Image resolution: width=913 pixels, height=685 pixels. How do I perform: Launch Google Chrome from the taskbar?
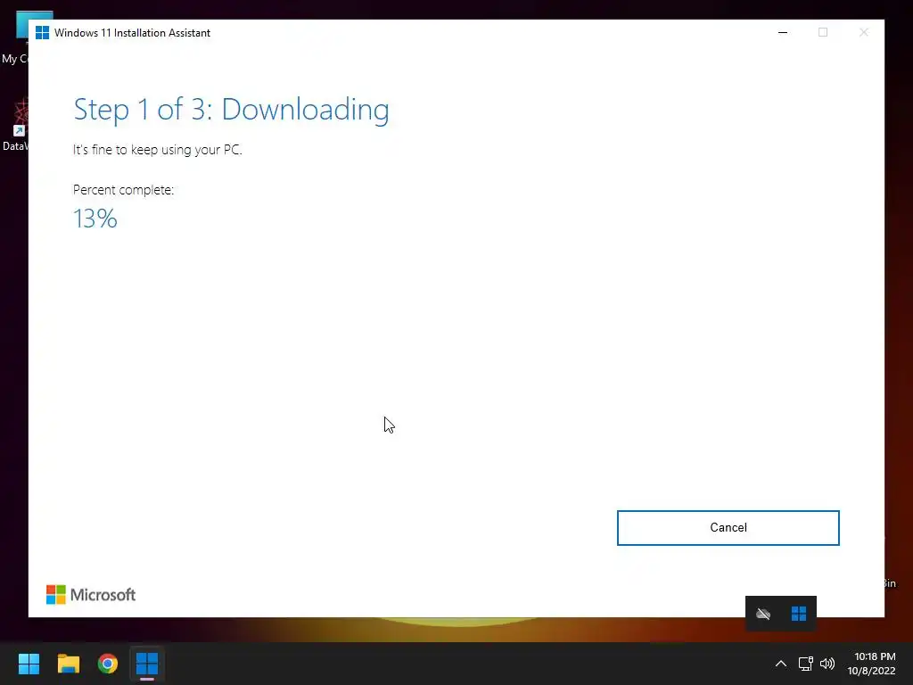point(108,664)
